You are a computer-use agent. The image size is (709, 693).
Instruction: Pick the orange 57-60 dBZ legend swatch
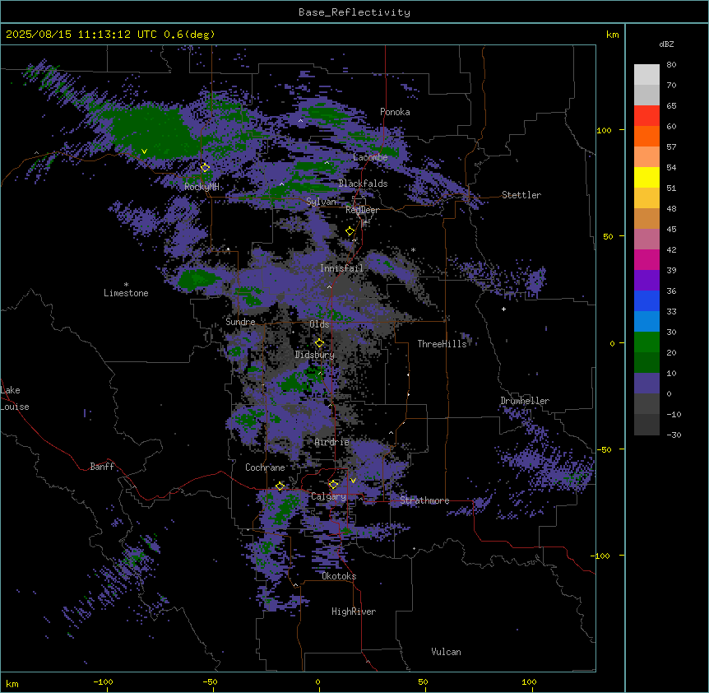pyautogui.click(x=646, y=136)
